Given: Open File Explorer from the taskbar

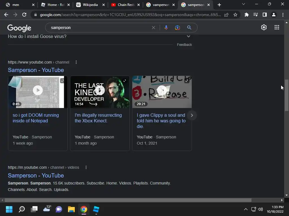Looking at the screenshot, I should tap(71, 209).
